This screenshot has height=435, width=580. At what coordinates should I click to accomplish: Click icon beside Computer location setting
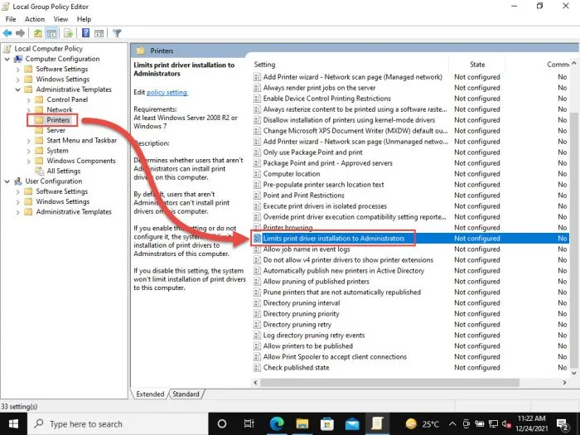257,174
